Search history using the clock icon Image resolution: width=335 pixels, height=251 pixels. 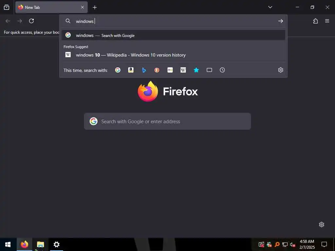(222, 70)
